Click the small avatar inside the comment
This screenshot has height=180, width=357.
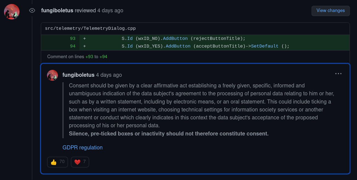coord(52,75)
